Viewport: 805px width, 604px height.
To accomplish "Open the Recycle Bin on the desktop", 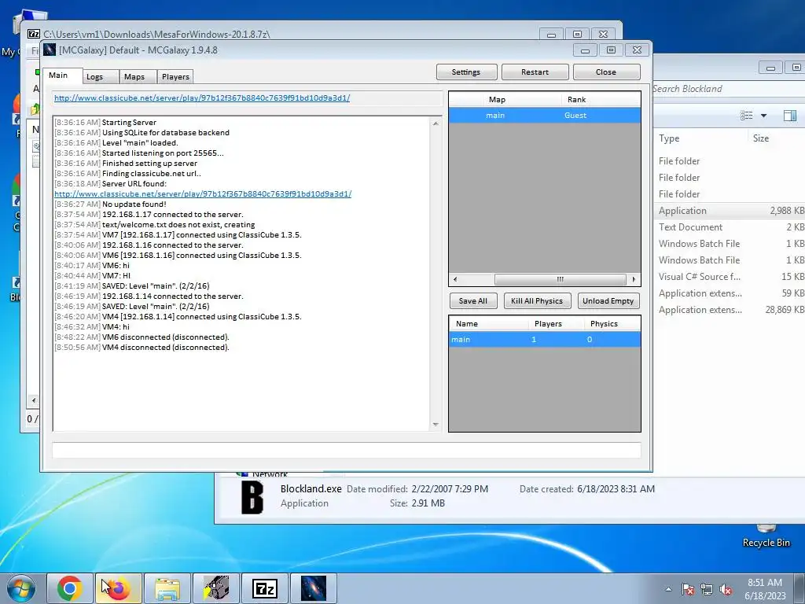I will 766,535.
